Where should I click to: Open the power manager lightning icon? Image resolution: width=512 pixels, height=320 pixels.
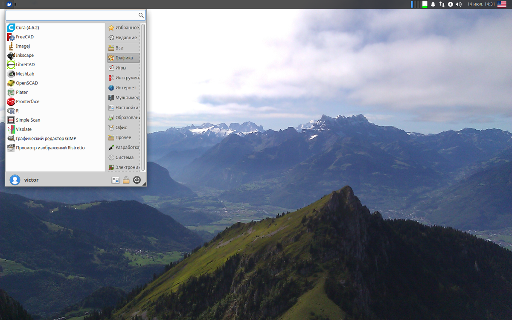[x=450, y=4]
